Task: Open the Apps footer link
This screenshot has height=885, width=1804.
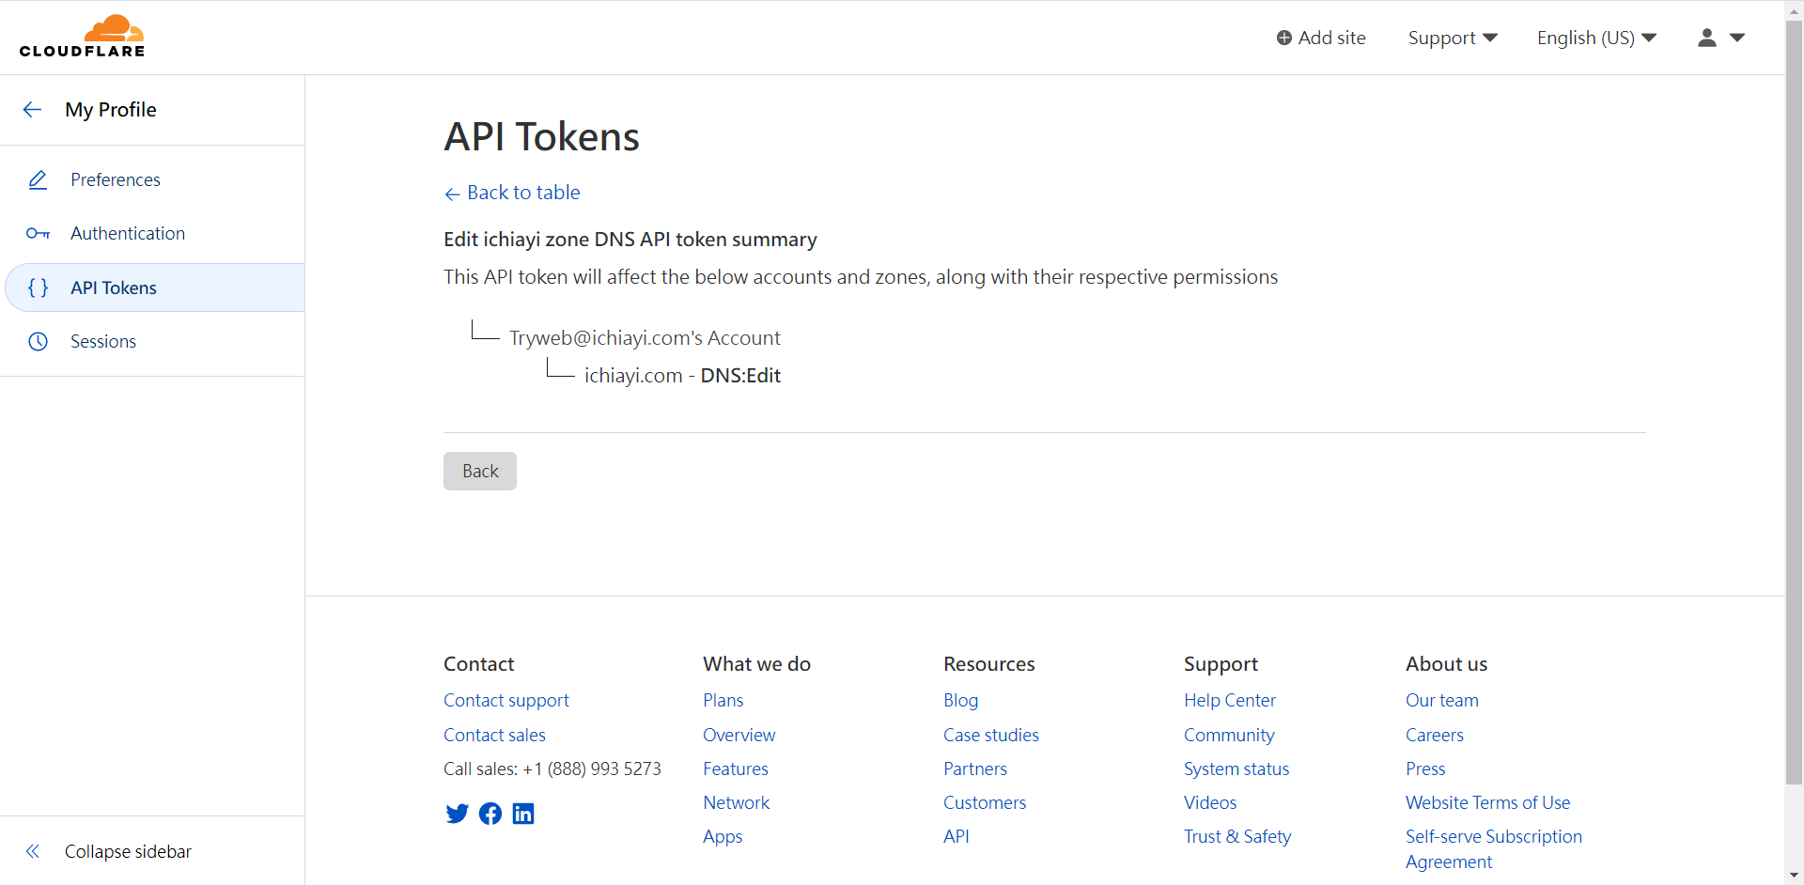Action: (x=723, y=836)
